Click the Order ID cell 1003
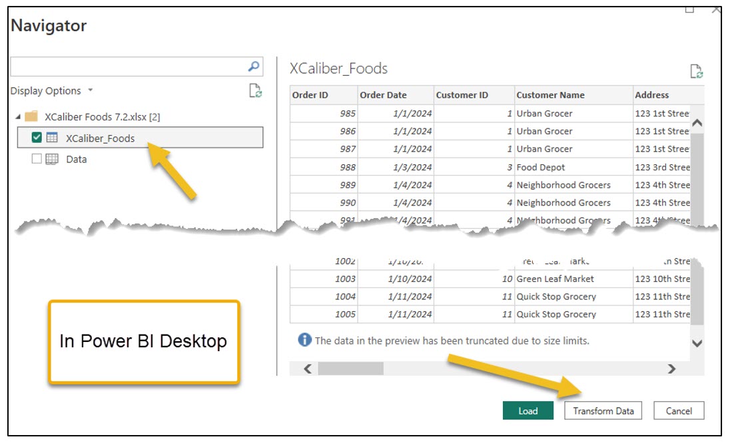 tap(324, 279)
